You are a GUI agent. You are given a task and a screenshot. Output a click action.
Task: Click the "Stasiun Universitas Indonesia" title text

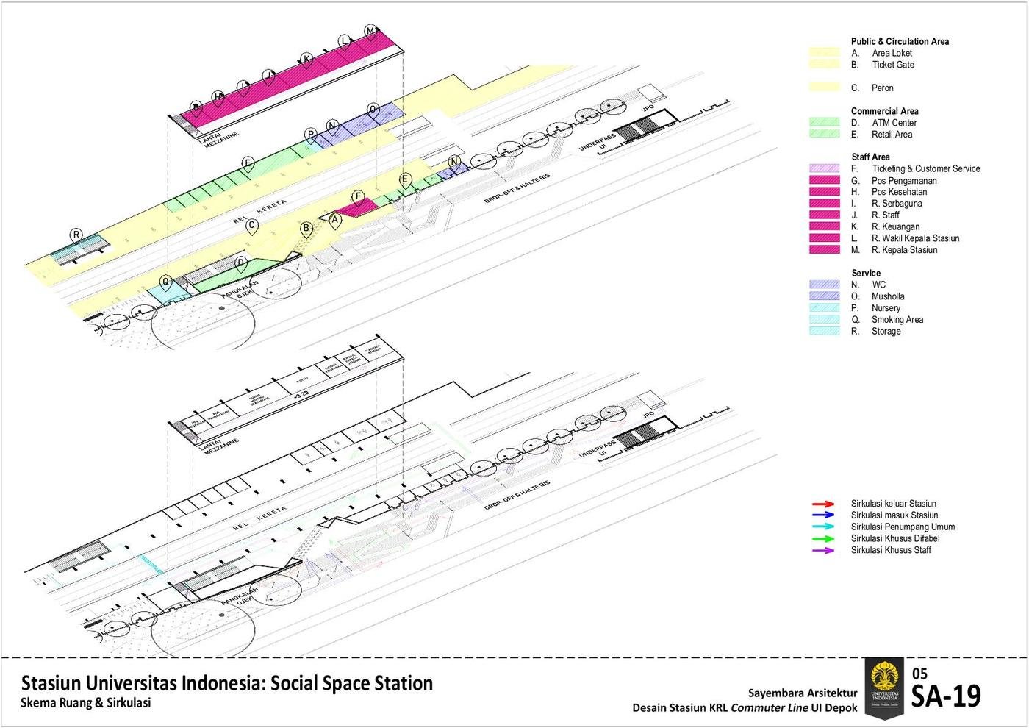[226, 683]
